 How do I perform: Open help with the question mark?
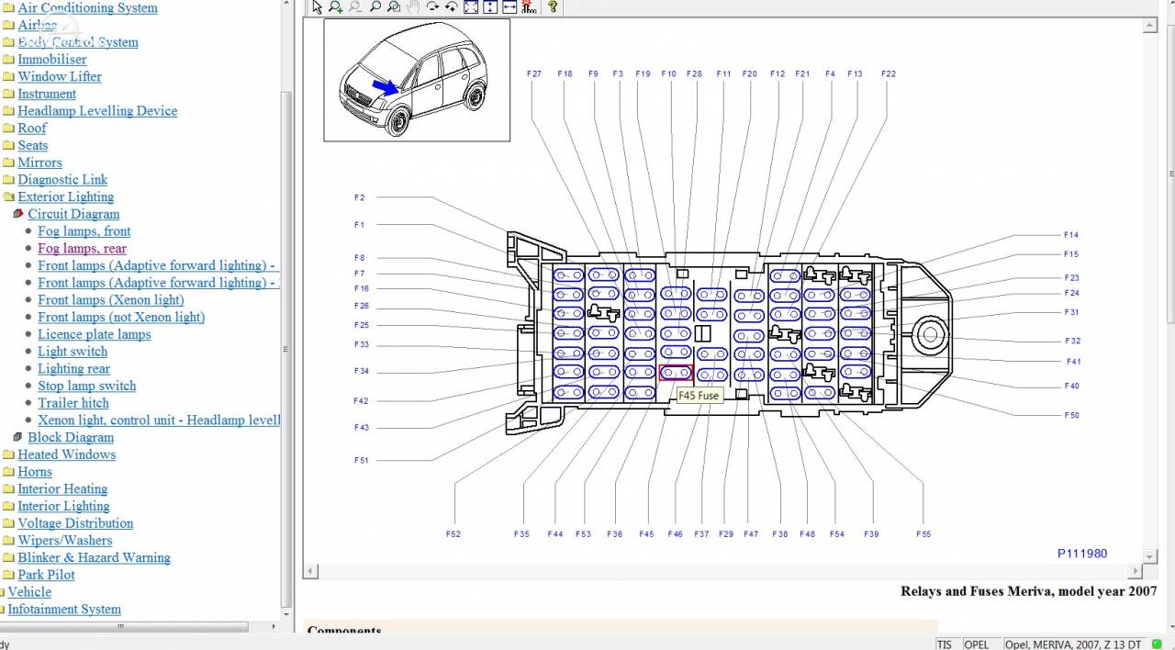pos(552,7)
